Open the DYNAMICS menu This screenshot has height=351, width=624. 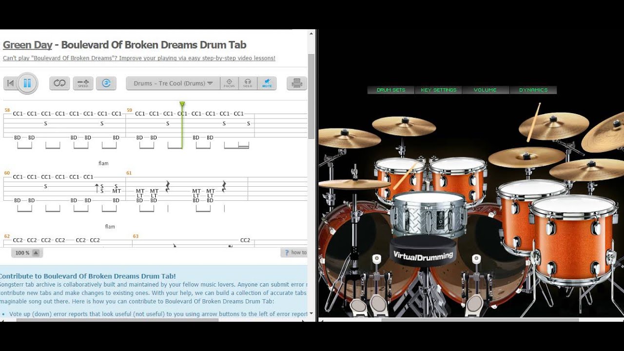tap(533, 90)
